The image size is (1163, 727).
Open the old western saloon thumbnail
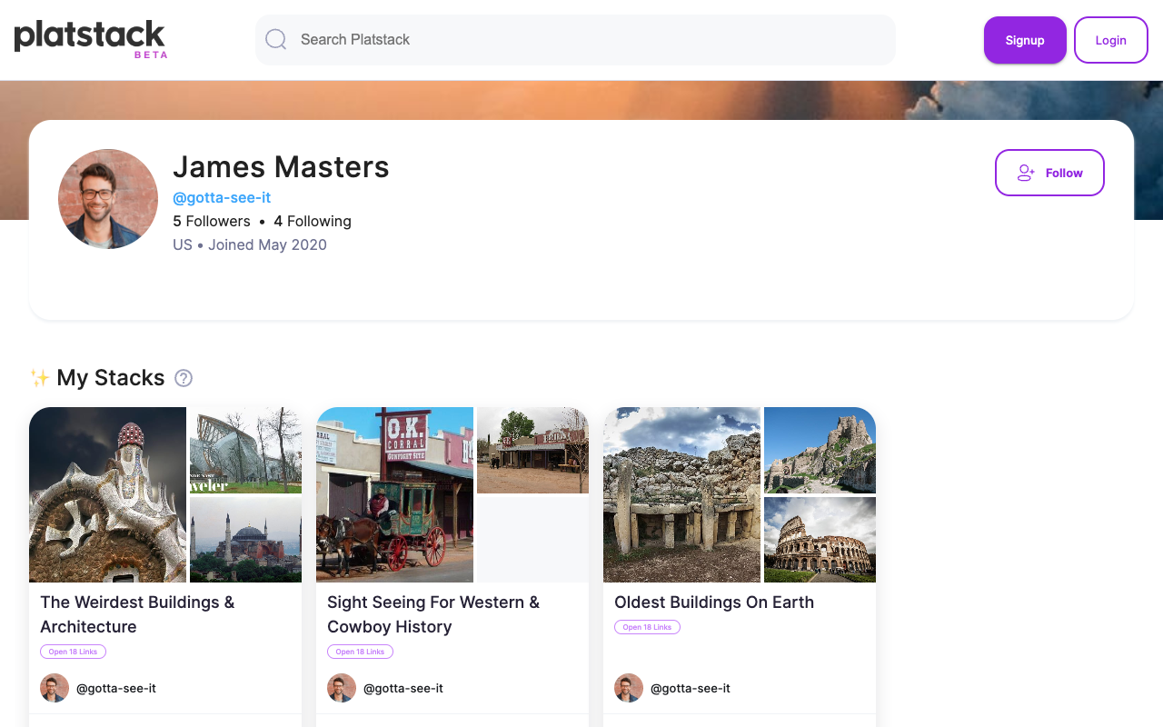(x=532, y=450)
